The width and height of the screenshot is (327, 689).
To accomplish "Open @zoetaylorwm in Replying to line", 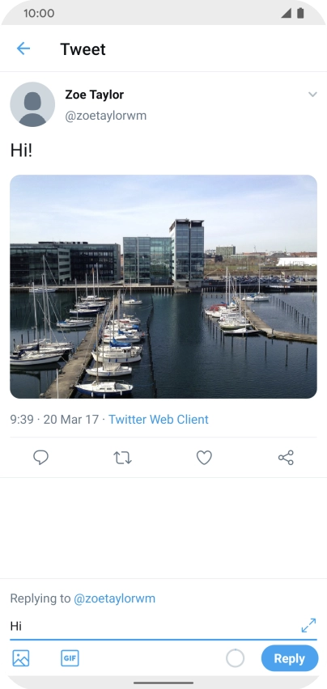I will pyautogui.click(x=114, y=598).
